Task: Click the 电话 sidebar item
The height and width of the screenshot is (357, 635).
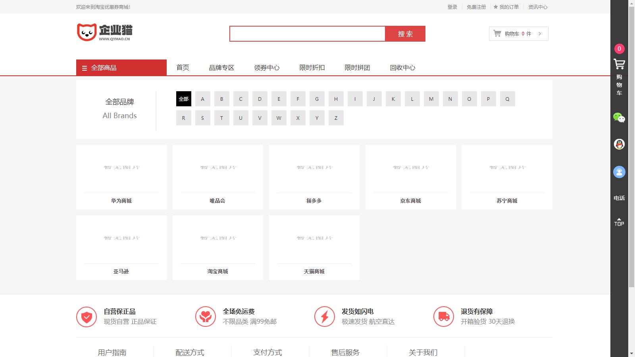Action: click(619, 198)
